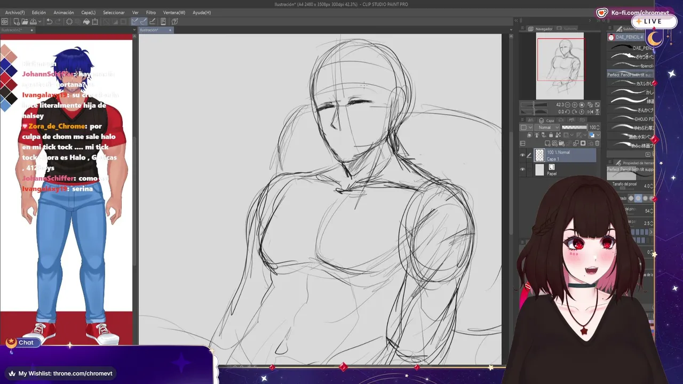
Task: Click navigator rotate right icon
Action: click(x=575, y=112)
